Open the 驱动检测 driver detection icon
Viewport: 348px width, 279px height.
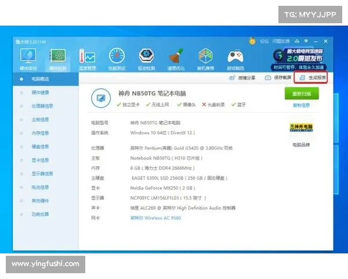(x=146, y=59)
